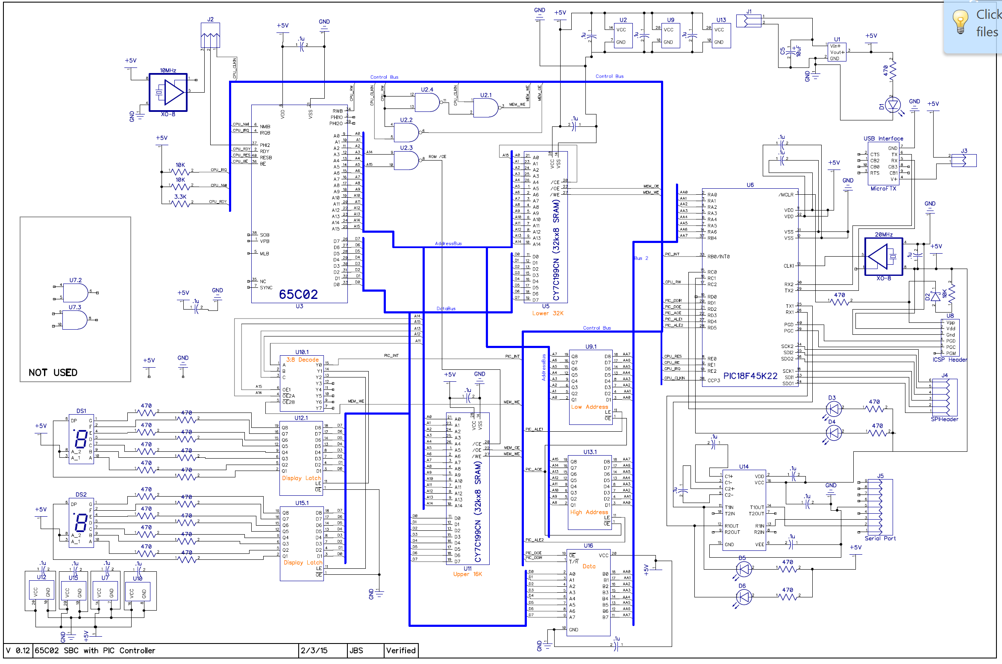Click the D1 LED symbol
The width and height of the screenshot is (1002, 664).
tap(893, 105)
